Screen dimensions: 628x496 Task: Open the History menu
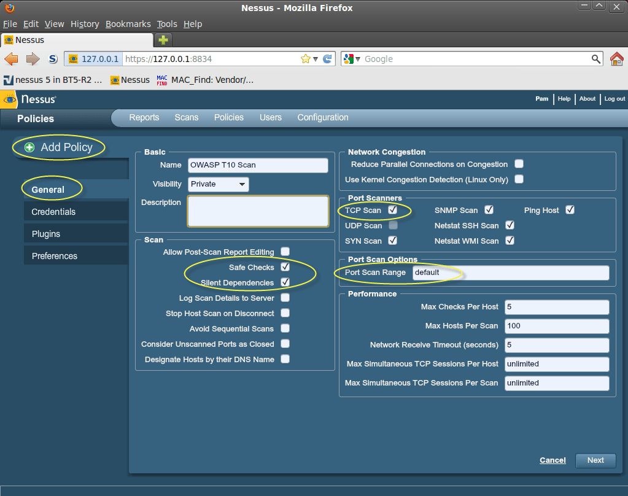[85, 24]
